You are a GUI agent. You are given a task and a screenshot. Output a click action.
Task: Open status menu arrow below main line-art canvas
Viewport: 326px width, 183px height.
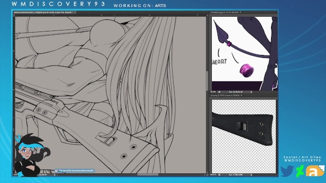(x=55, y=175)
